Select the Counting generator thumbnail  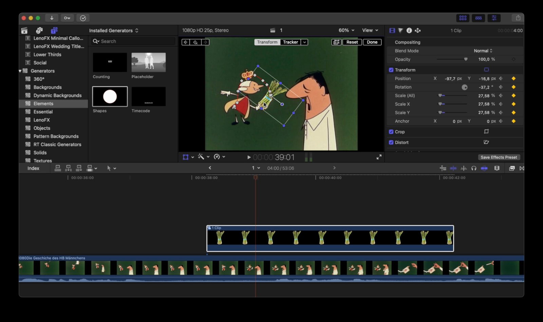click(110, 62)
